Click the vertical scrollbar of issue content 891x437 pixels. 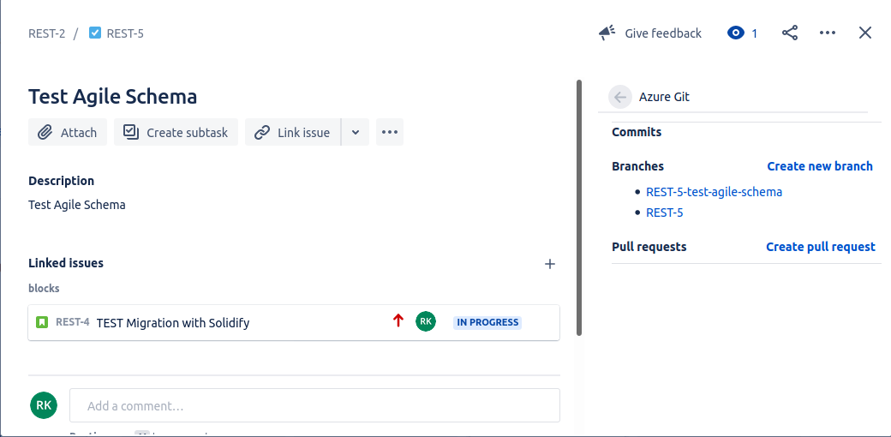pyautogui.click(x=579, y=207)
